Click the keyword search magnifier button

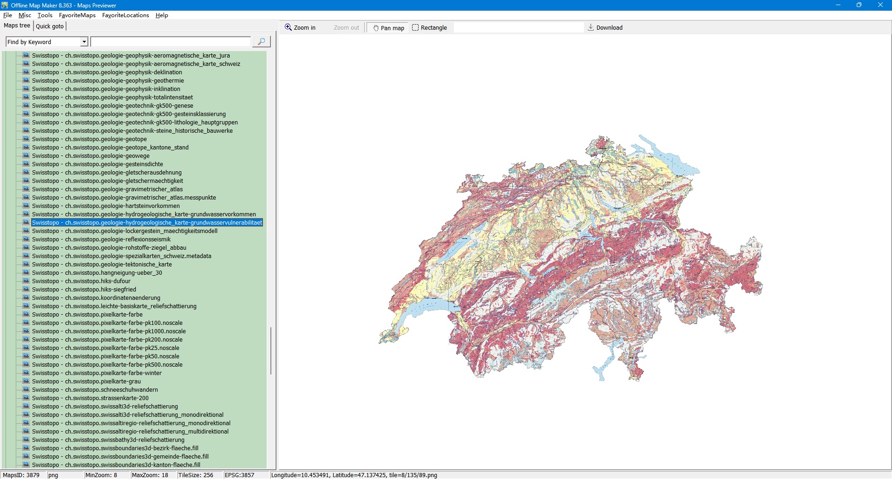(261, 42)
